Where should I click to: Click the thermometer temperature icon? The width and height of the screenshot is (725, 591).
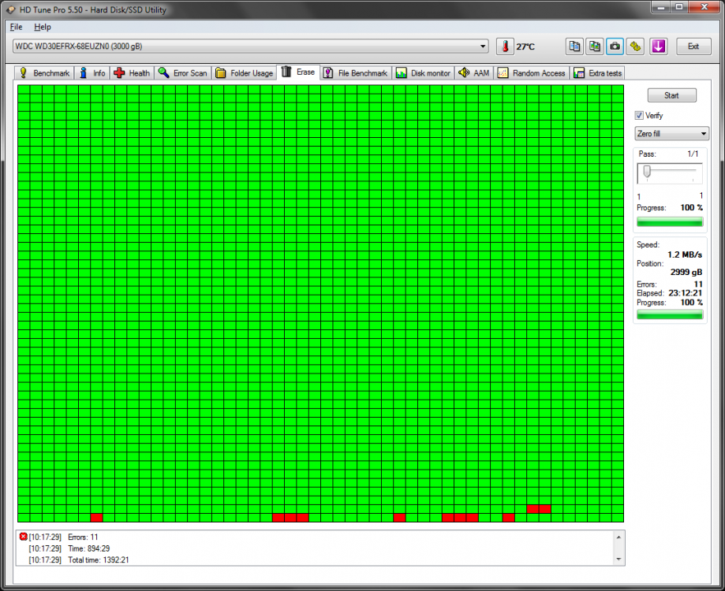coord(505,46)
